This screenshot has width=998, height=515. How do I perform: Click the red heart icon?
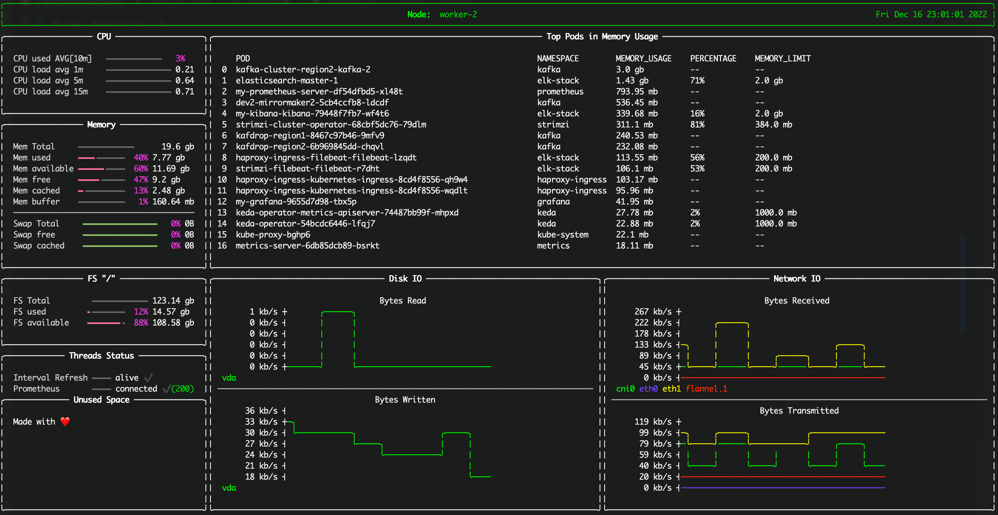pos(65,422)
